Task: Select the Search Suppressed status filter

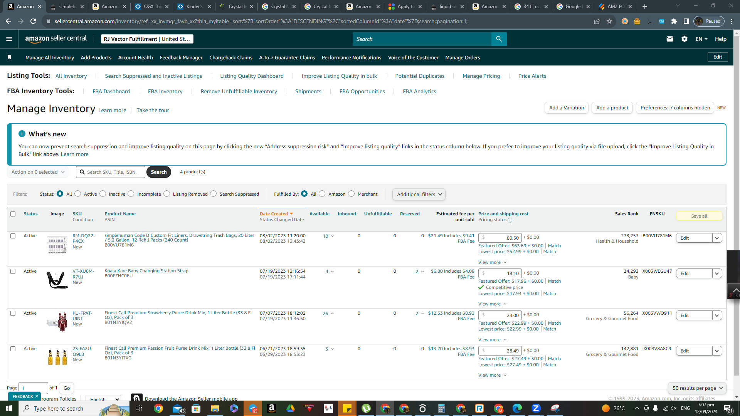Action: [x=214, y=194]
